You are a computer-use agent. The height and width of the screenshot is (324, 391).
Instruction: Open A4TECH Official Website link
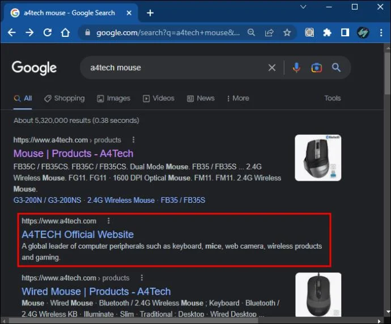point(78,235)
